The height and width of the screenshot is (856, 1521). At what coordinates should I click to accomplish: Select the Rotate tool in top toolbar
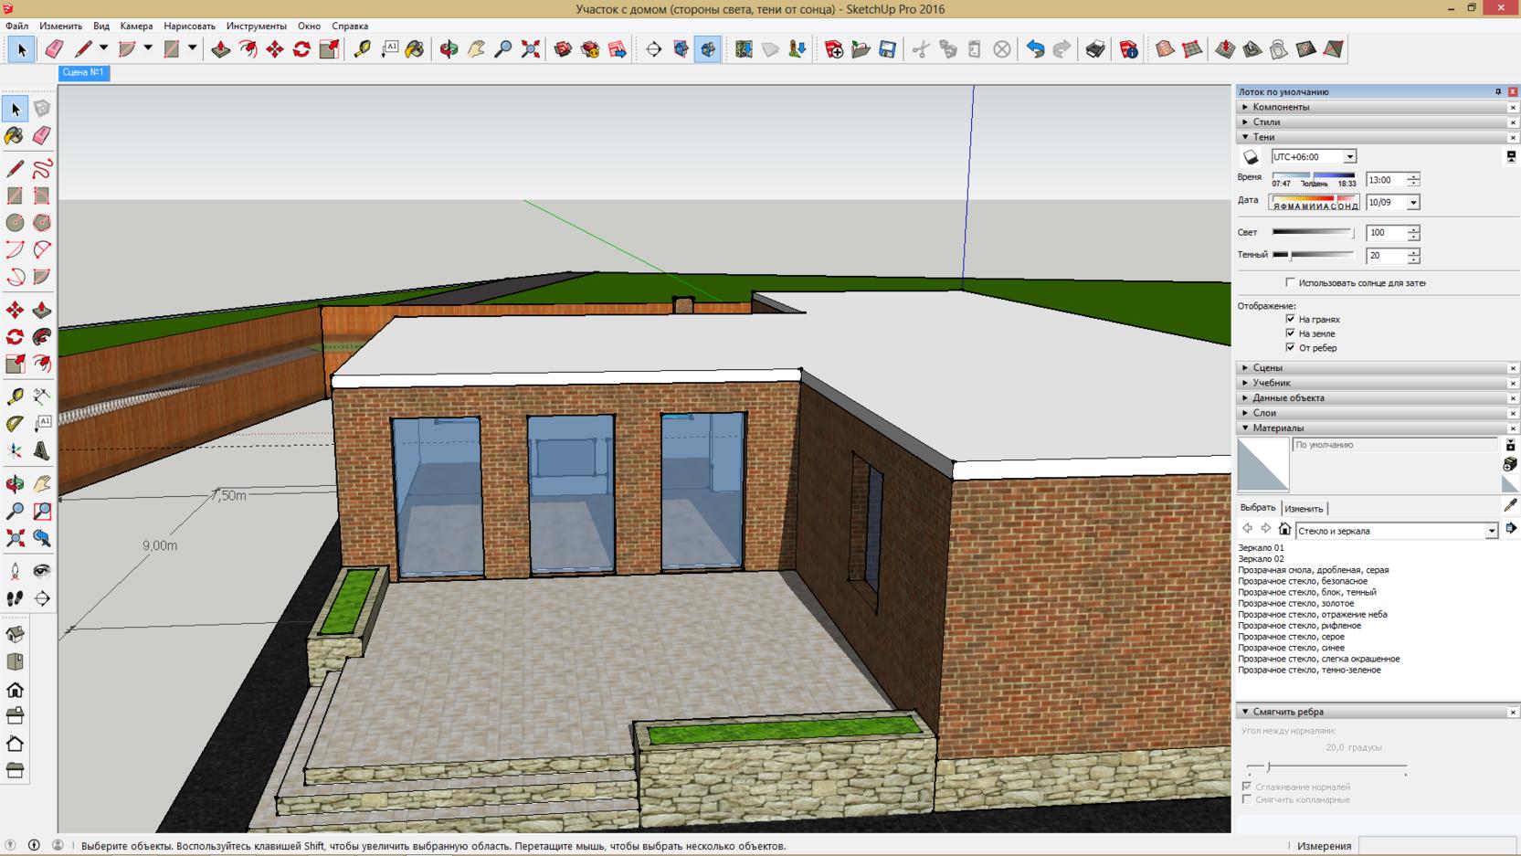pyautogui.click(x=301, y=49)
